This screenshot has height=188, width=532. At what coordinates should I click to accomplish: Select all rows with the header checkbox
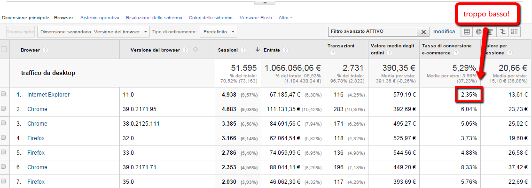[x=4, y=50]
